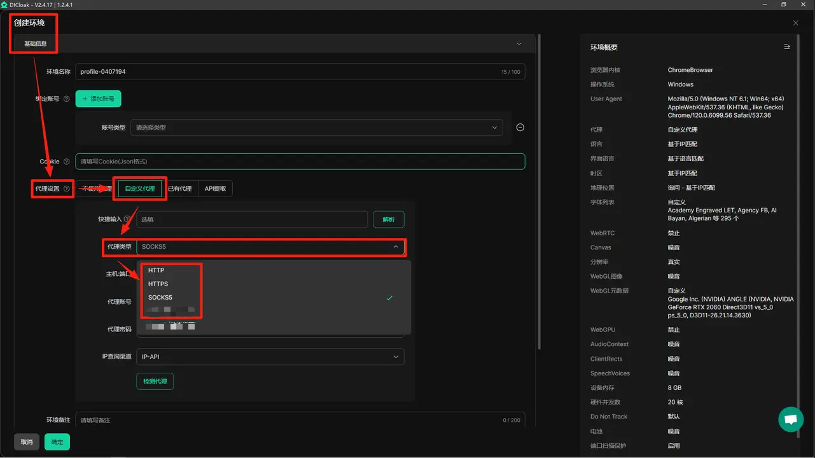Click the green 确定 button
This screenshot has width=815, height=458.
pyautogui.click(x=57, y=442)
